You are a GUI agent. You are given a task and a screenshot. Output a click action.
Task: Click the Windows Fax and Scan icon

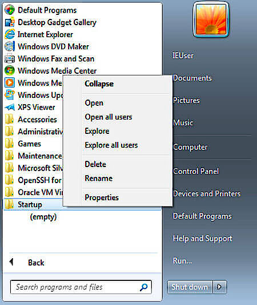coord(10,58)
